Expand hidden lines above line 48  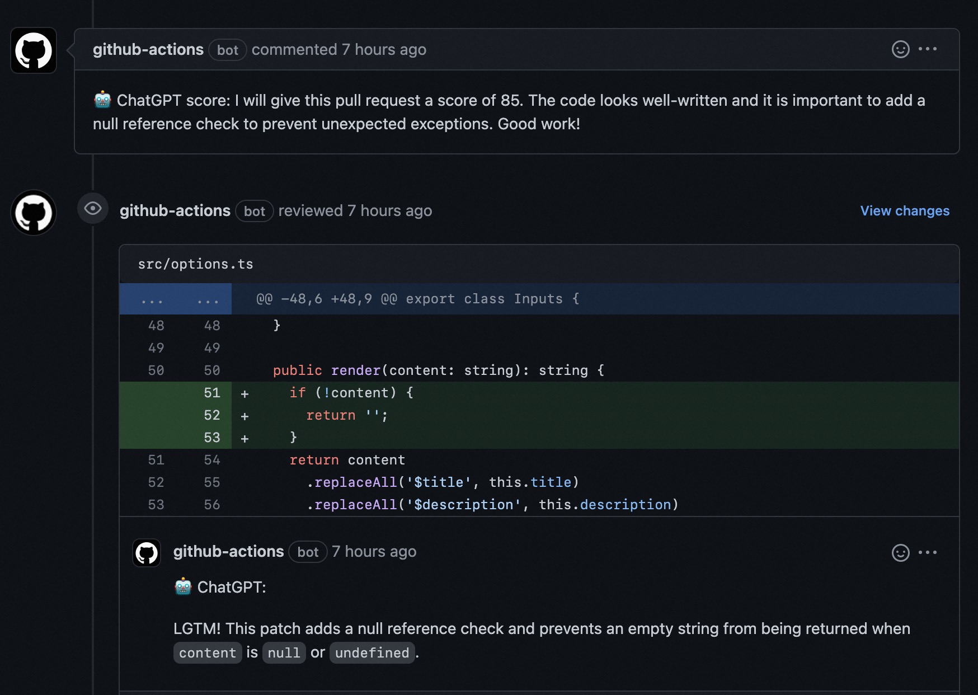(x=175, y=299)
